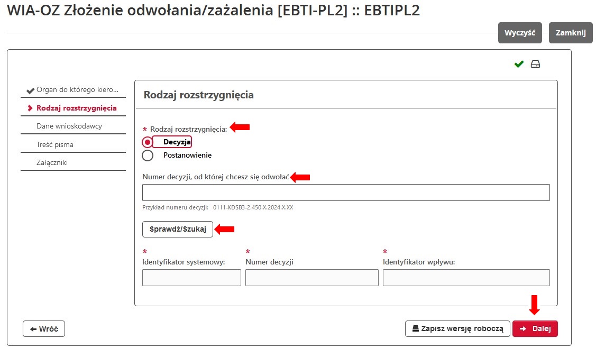Save a draft with 'Zapisz wersję roboczą'
The image size is (596, 357).
pos(457,328)
